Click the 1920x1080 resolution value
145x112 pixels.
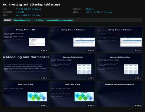[20, 12]
